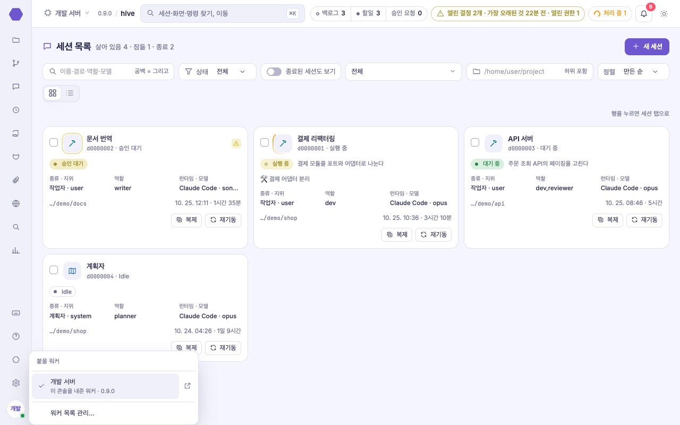Switch theme with the sun icon
This screenshot has height=425, width=680.
[x=664, y=13]
